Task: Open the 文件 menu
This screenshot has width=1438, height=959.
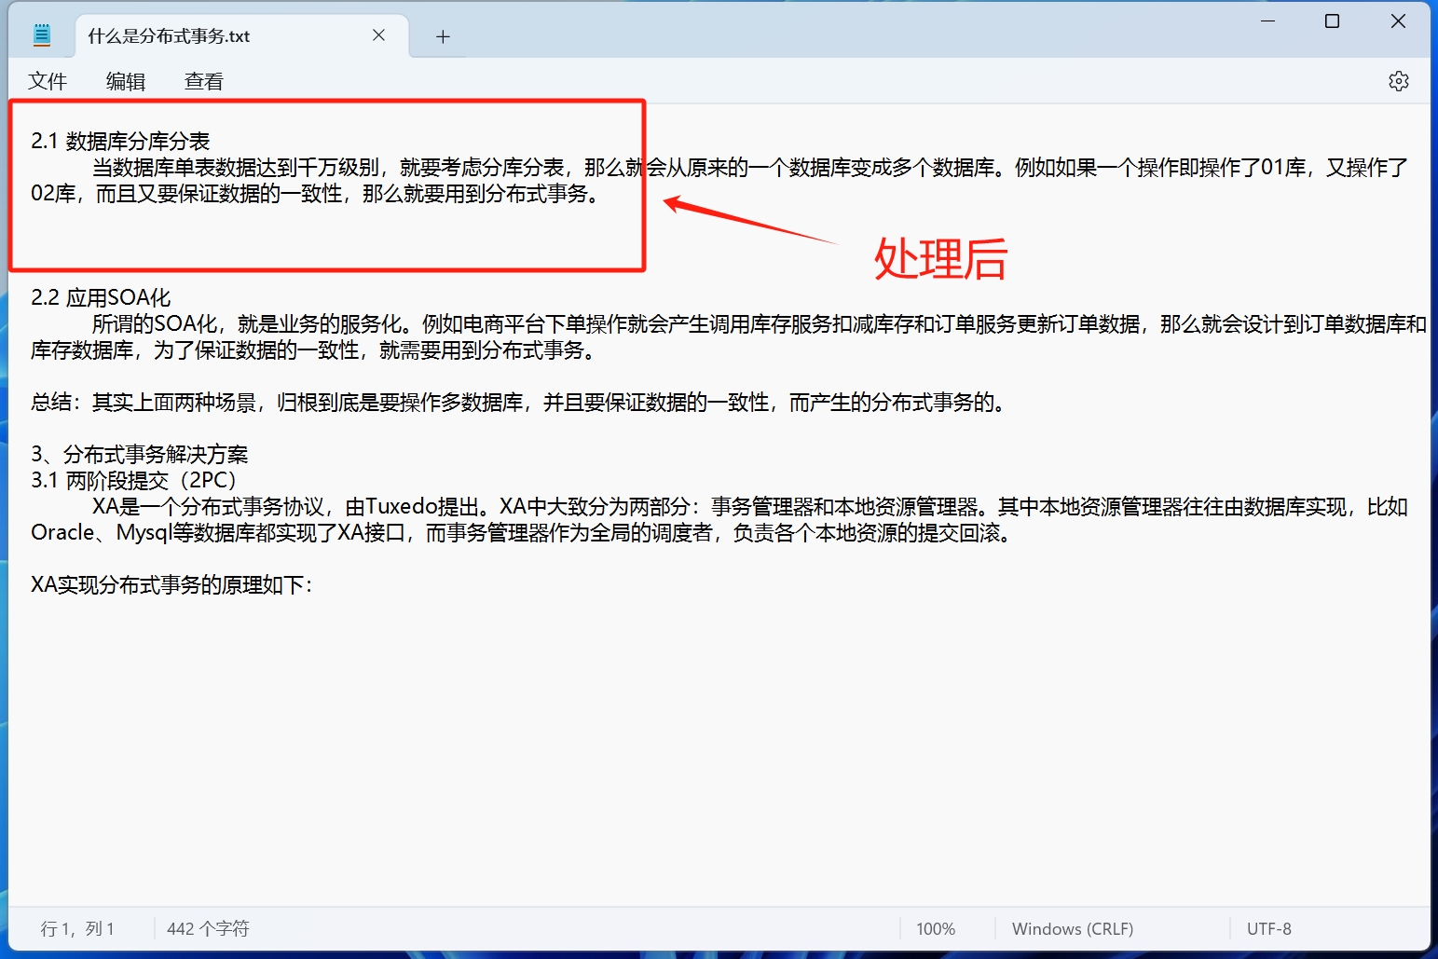Action: tap(48, 81)
